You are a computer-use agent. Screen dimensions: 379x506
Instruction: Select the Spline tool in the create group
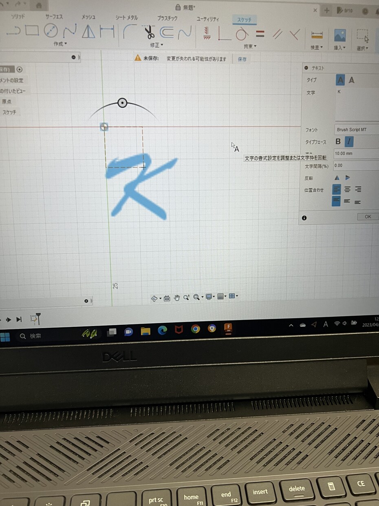(x=70, y=31)
